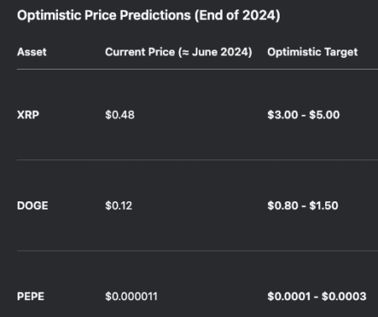Click the Optimistic Target column header

tap(312, 52)
